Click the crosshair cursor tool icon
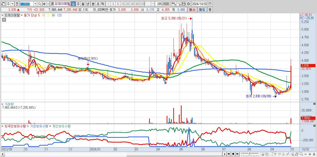The height and width of the screenshot is (157, 317). tap(275, 154)
